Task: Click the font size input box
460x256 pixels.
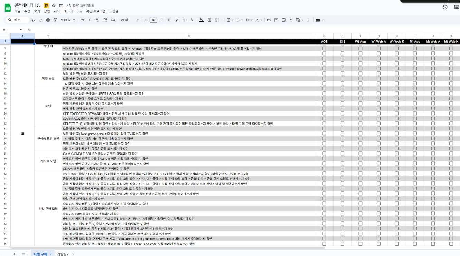Action: point(153,20)
